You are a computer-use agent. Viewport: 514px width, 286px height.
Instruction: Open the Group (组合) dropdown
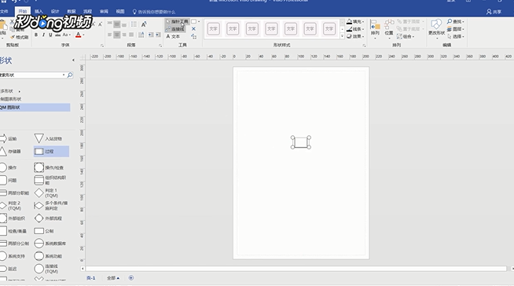pos(406,36)
